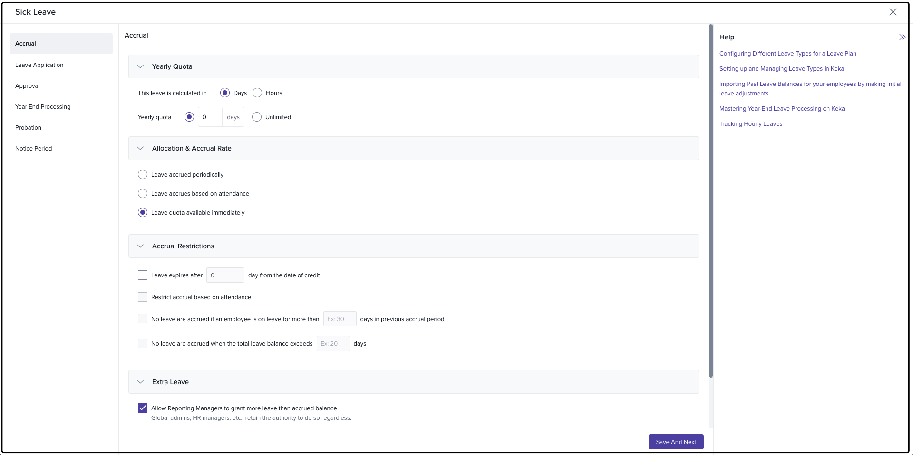Select Hours as leave calculation unit
This screenshot has height=455, width=913.
click(x=257, y=93)
